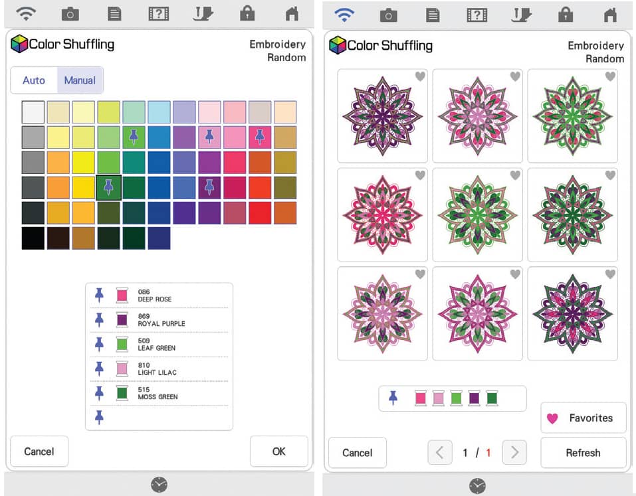This screenshot has width=636, height=496.
Task: Tap the Wi-Fi icon on the right screen
Action: (x=344, y=15)
